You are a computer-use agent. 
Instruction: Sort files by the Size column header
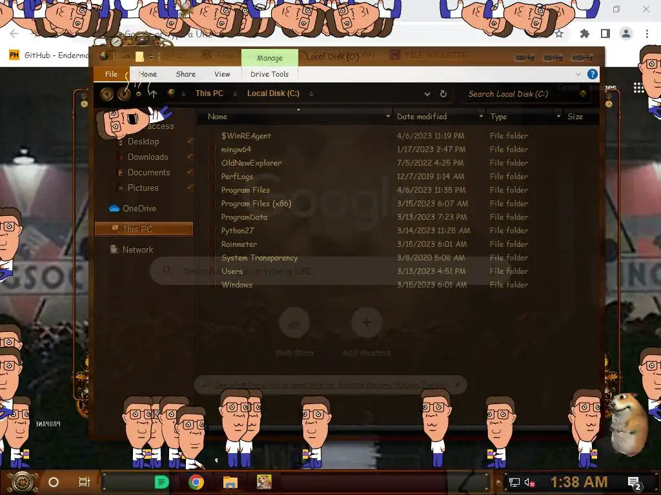tap(575, 117)
